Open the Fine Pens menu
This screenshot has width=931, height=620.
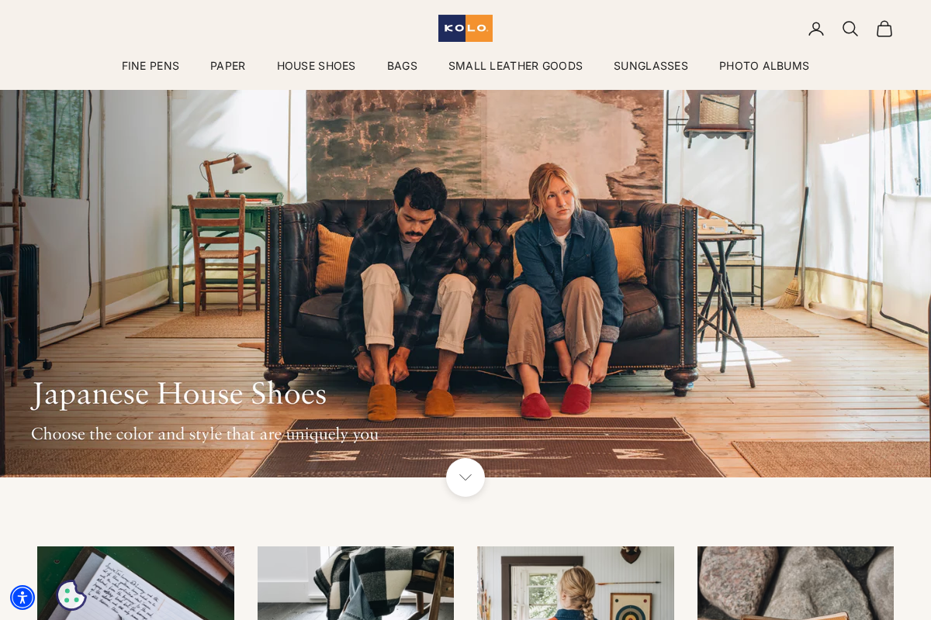click(151, 66)
